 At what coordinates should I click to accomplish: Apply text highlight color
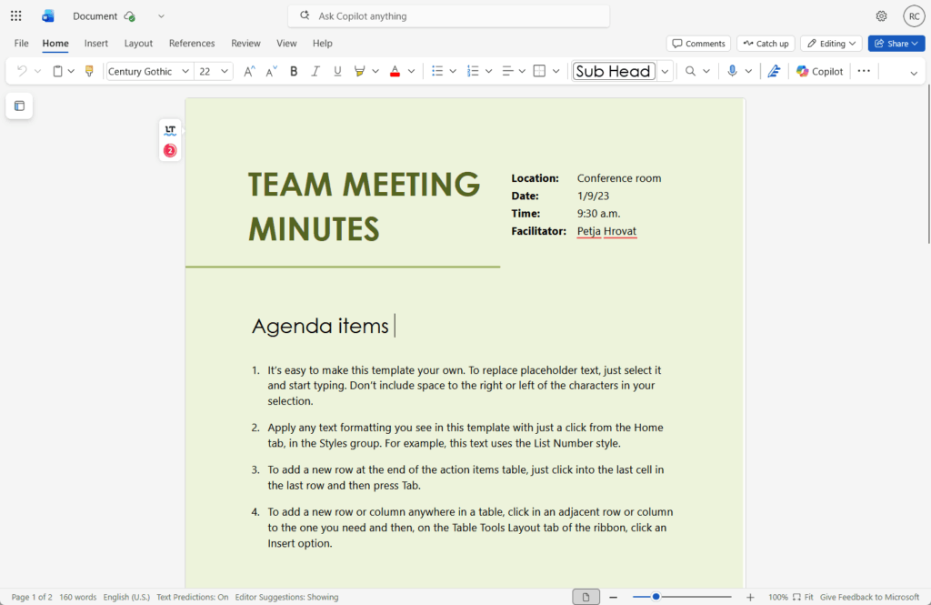(x=359, y=71)
